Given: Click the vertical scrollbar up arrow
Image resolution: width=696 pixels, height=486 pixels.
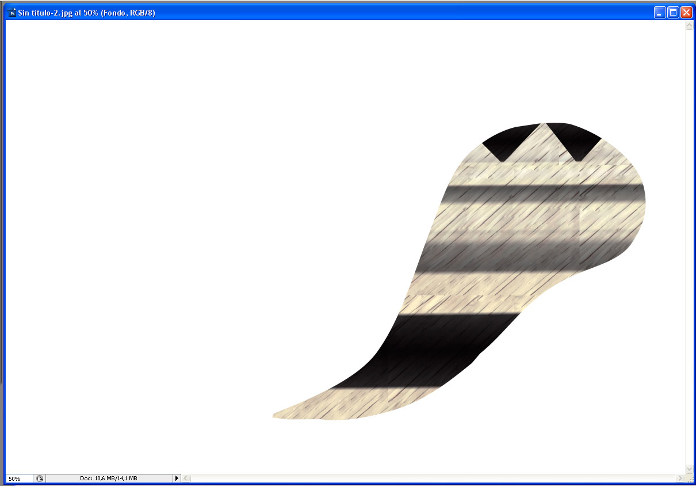Looking at the screenshot, I should (x=689, y=26).
